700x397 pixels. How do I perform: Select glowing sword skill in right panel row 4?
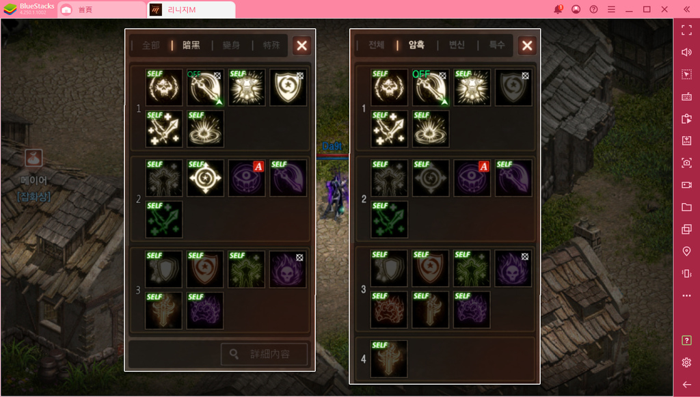point(389,359)
